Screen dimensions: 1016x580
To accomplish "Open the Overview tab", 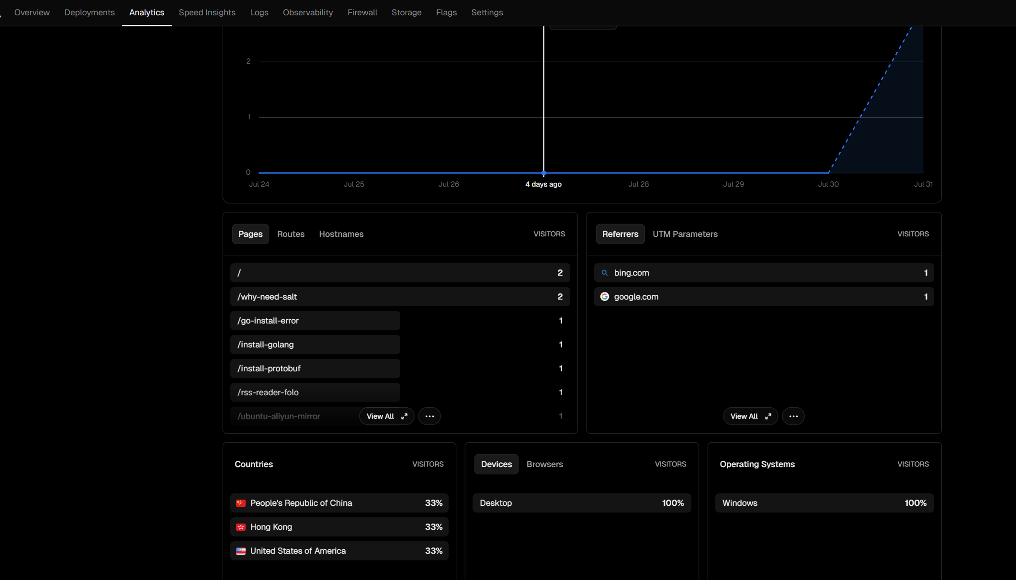I will [x=32, y=12].
